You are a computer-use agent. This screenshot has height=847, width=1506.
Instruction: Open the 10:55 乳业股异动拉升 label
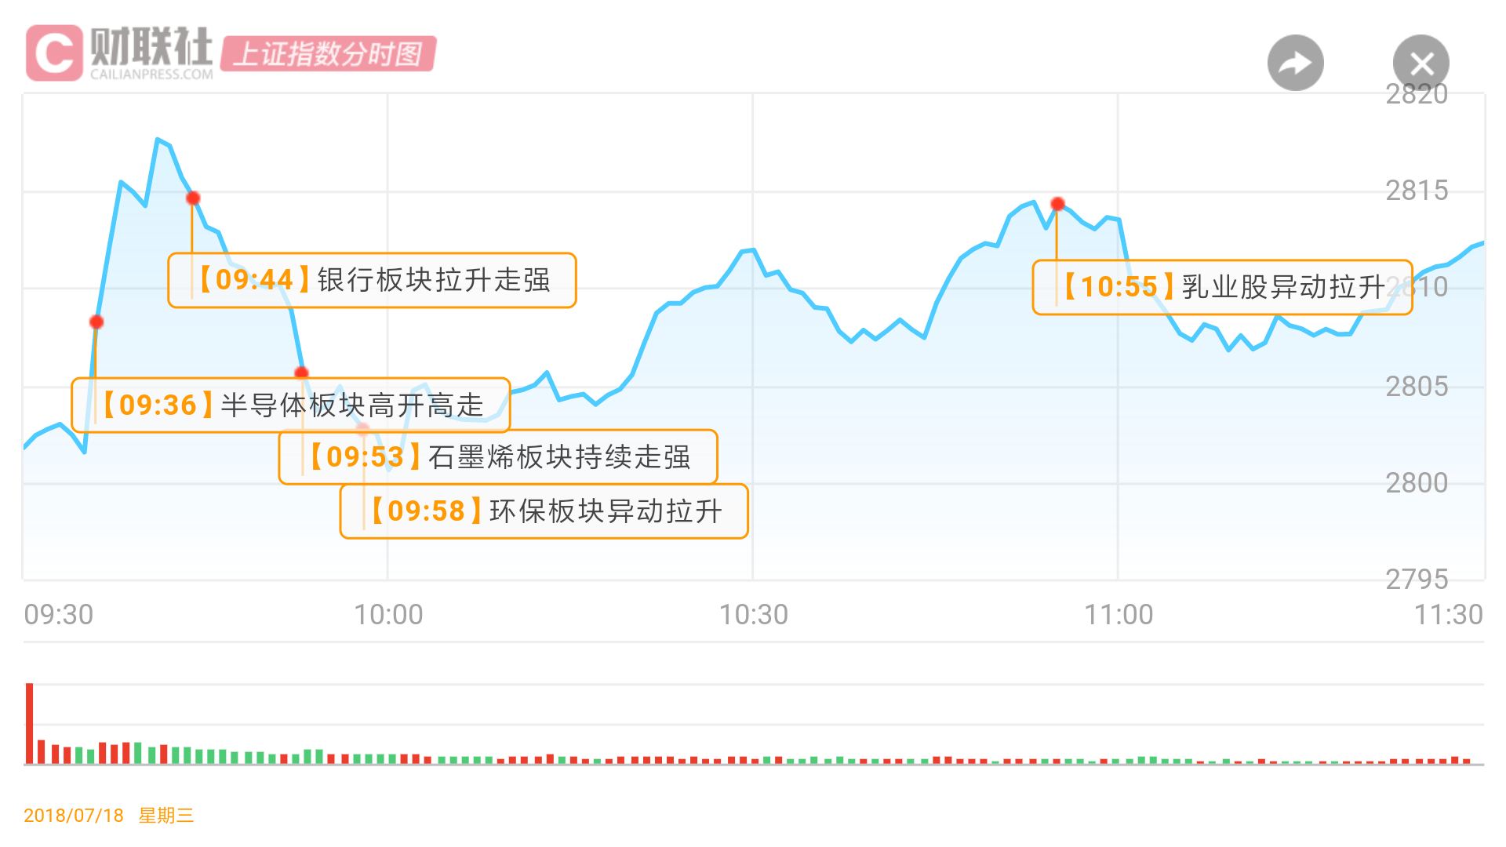pyautogui.click(x=1222, y=287)
